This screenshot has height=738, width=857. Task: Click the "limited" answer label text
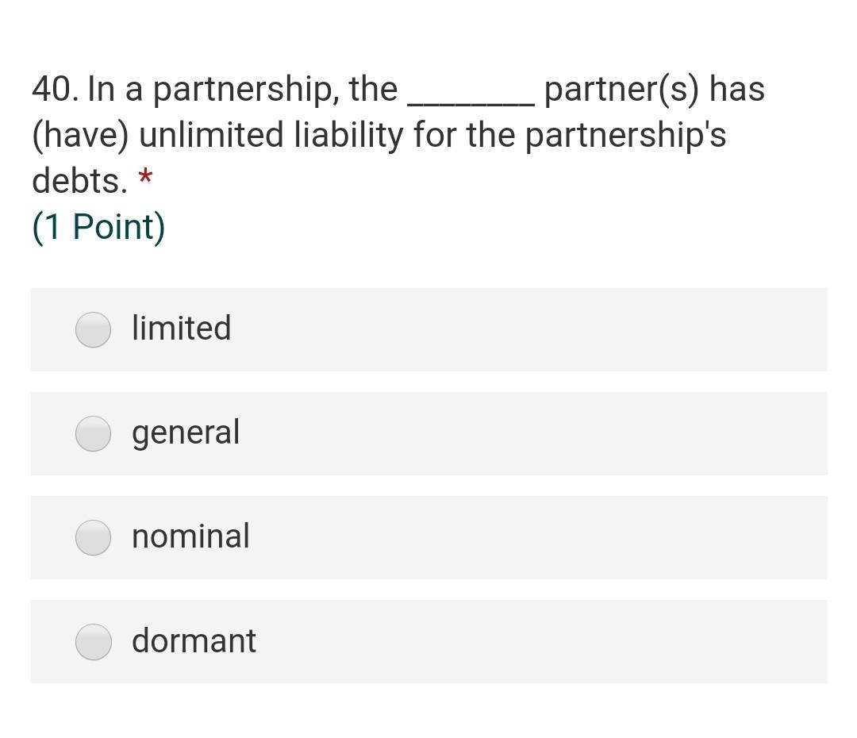click(182, 328)
